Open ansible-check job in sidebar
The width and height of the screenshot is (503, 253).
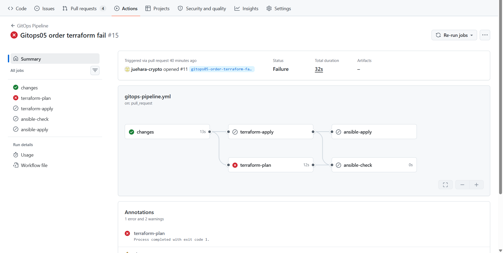[55, 119]
